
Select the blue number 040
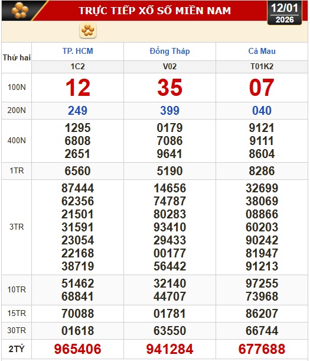pyautogui.click(x=262, y=111)
